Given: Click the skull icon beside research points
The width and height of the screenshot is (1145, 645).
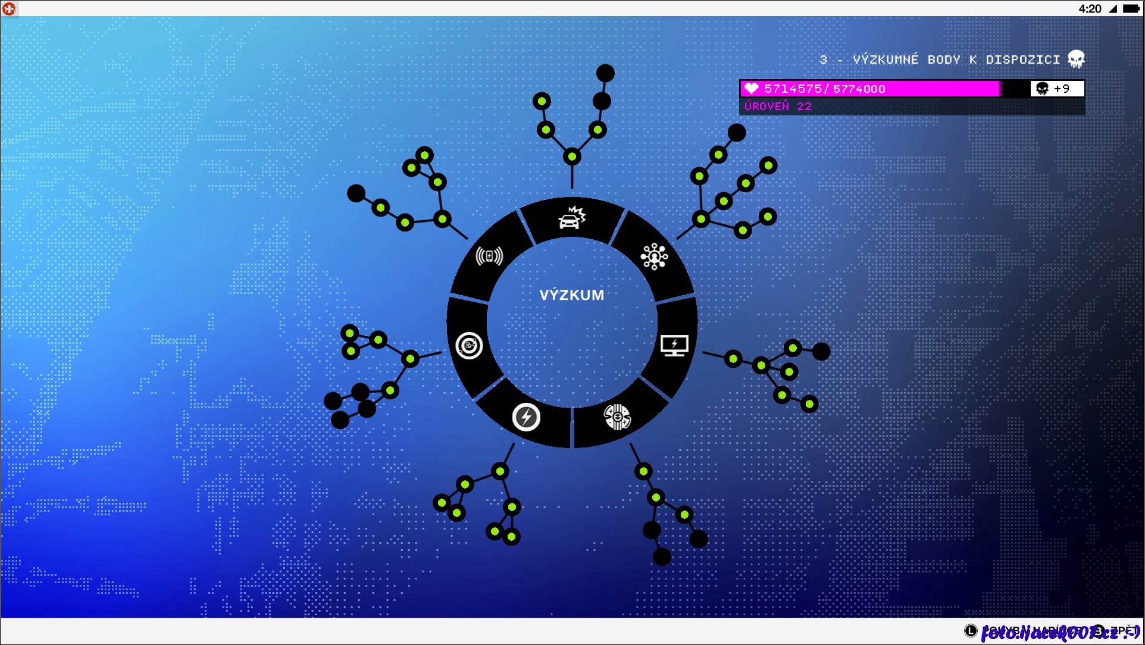Looking at the screenshot, I should 1076,59.
